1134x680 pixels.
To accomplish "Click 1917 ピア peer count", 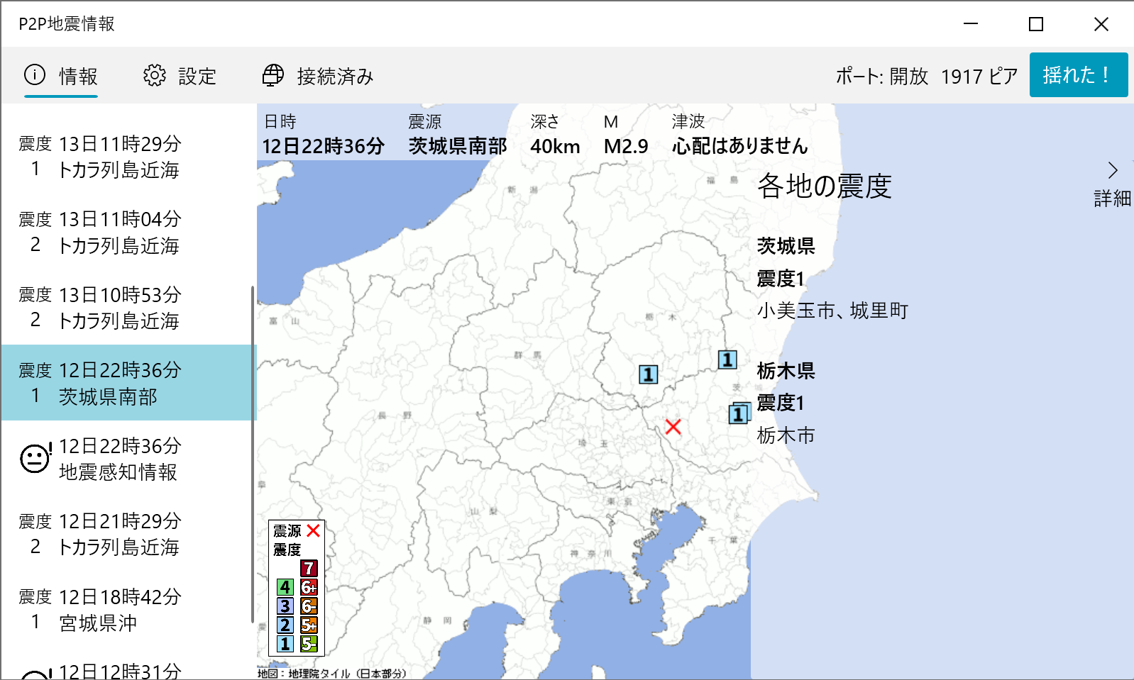I will tap(979, 76).
